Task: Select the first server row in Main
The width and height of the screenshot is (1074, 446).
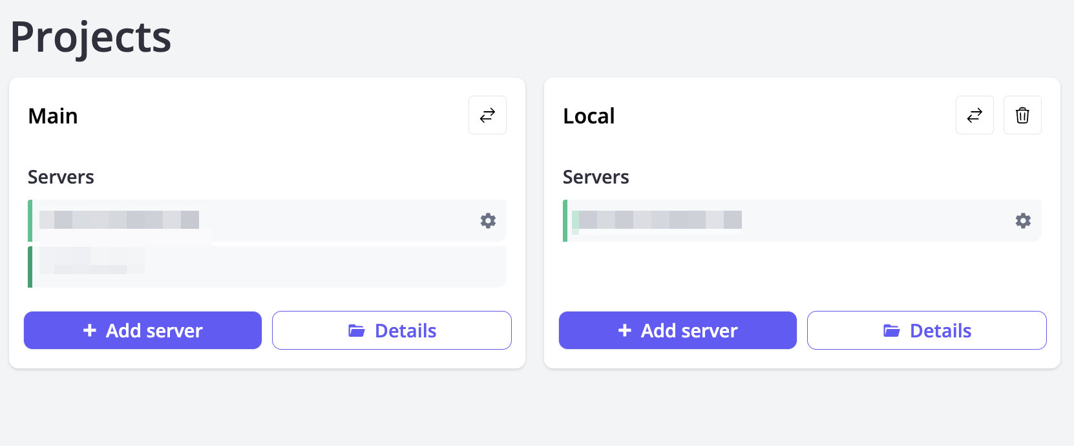Action: click(258, 221)
